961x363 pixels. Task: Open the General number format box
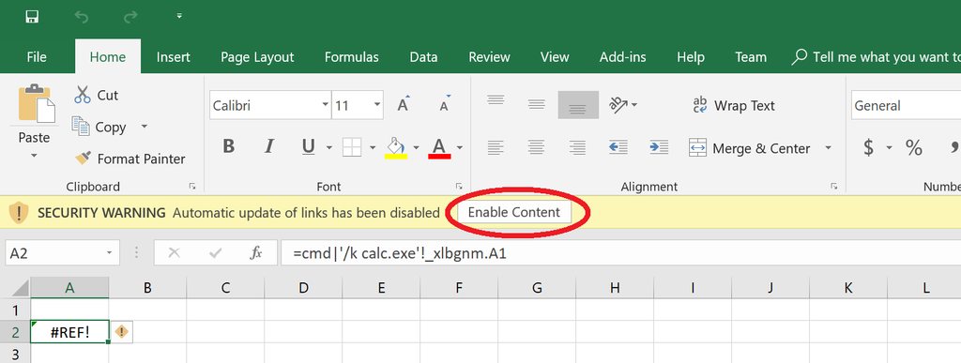pos(906,106)
